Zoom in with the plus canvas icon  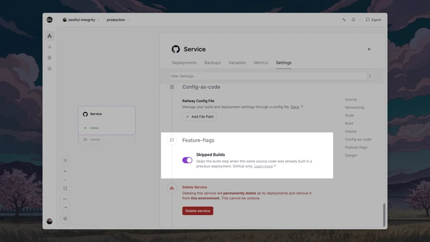pos(65,171)
